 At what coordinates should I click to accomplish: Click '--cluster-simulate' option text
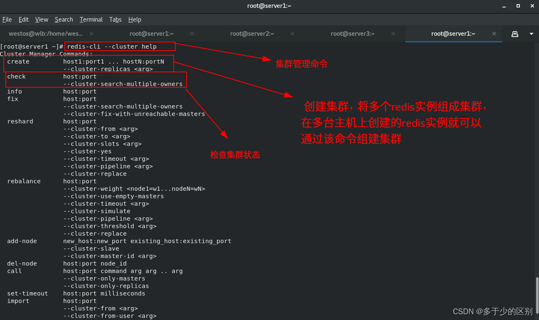[x=97, y=211]
